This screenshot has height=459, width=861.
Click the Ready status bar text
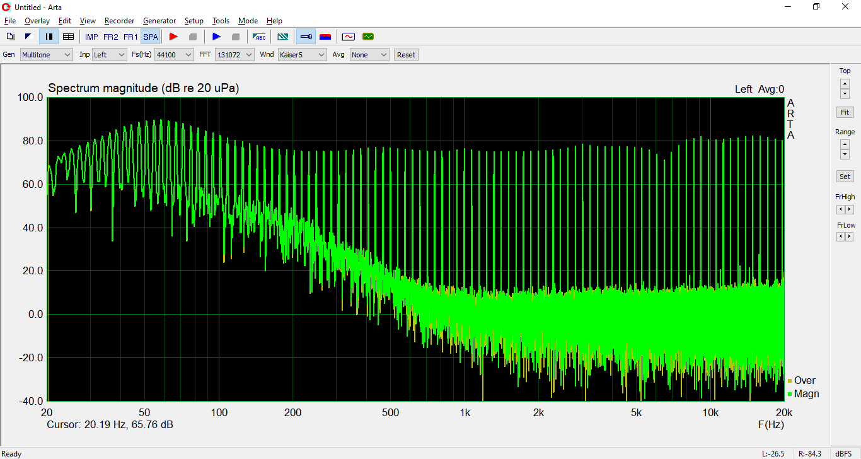point(12,454)
